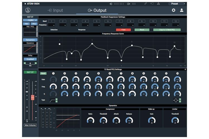Toggle the Delay Enabled button
Image resolution: width=209 pixels, height=139 pixels.
30,59
